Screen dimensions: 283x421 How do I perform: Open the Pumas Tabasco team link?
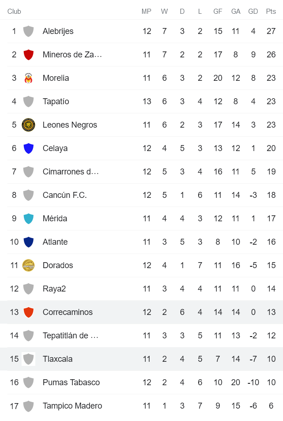pos(71,382)
